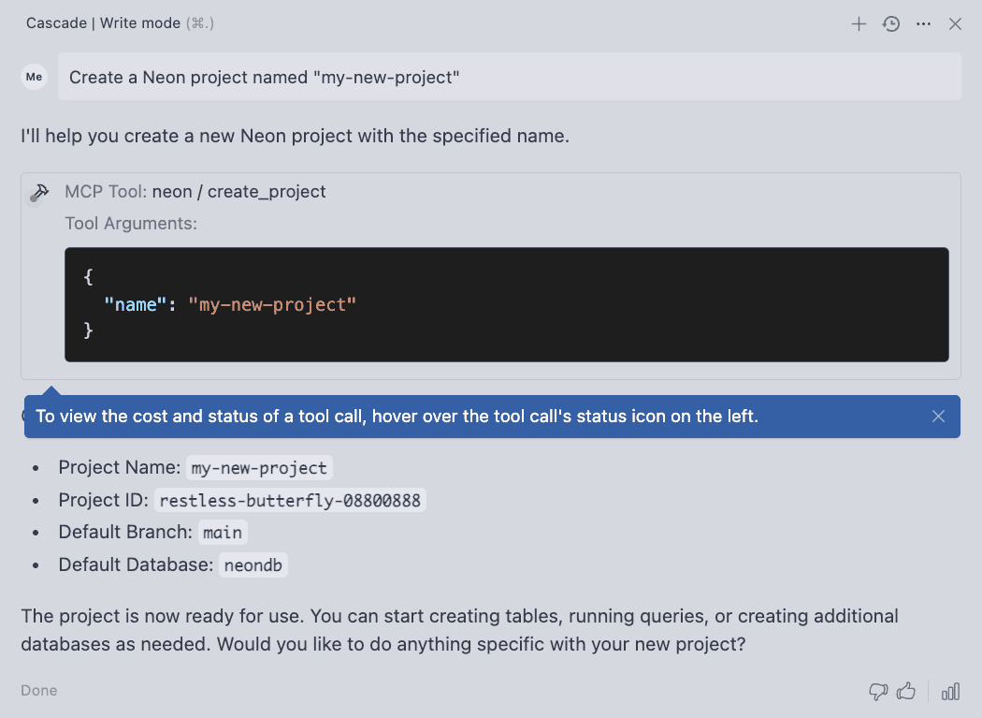Give thumbs up feedback on the response

pyautogui.click(x=905, y=692)
